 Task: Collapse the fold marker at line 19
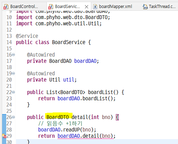pos(14,73)
